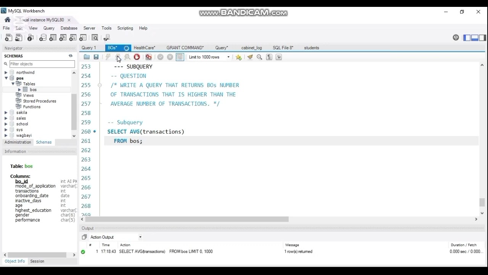Click the editor horizontal scrollbar

pyautogui.click(x=187, y=219)
